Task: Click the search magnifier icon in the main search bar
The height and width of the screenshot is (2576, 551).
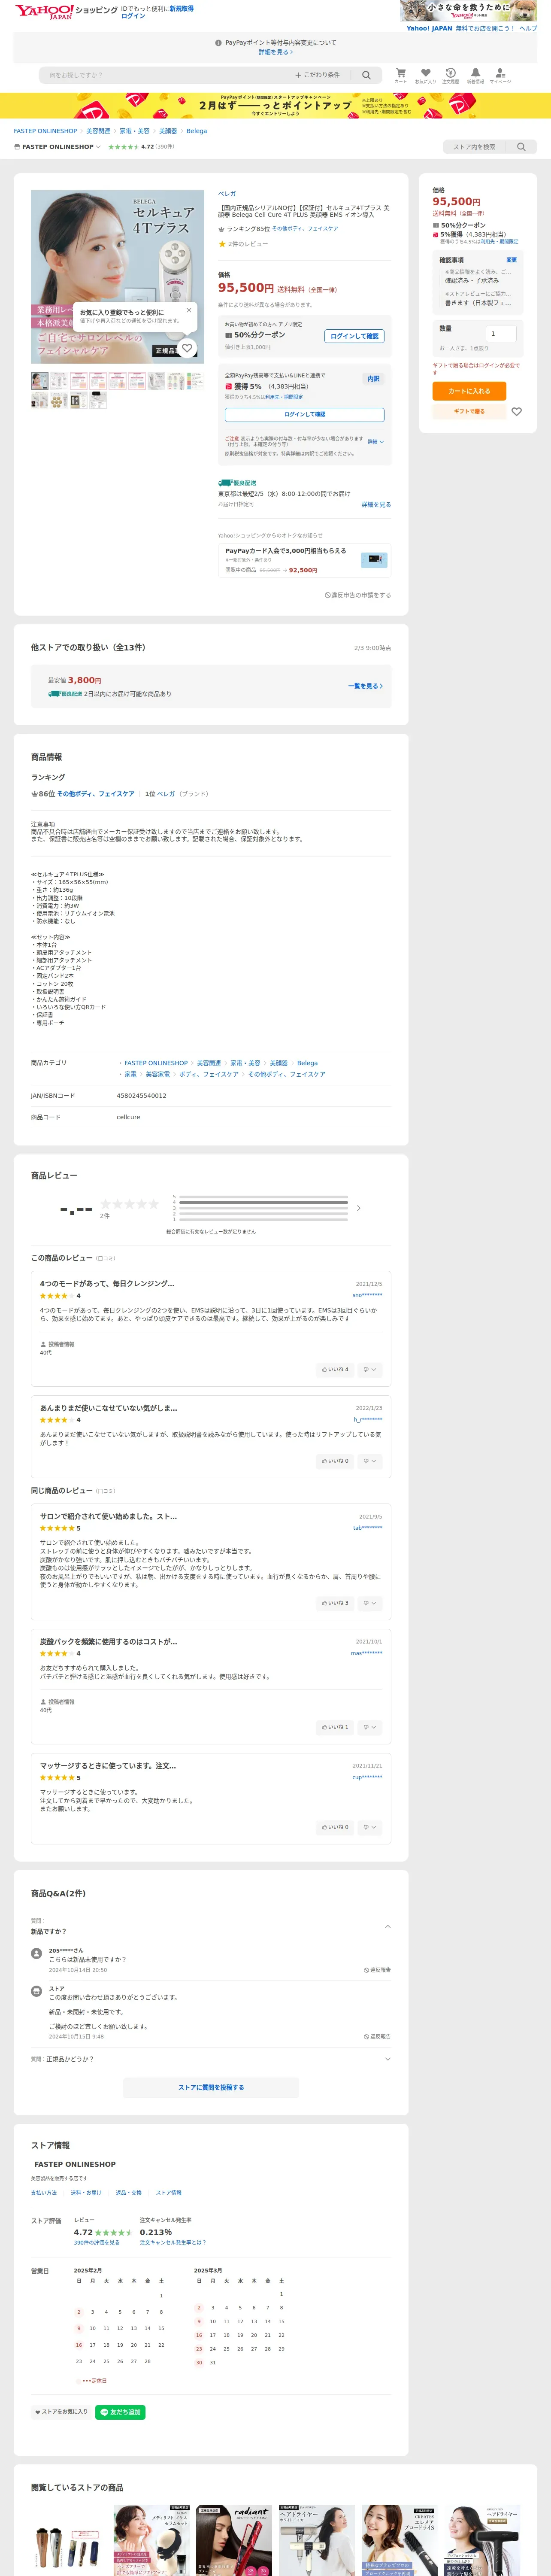Action: (366, 75)
